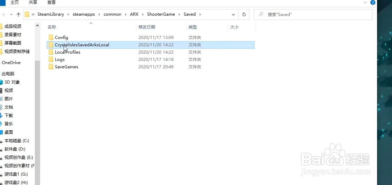392x185 pixels.
Task: Click Saved in the address breadcrumb
Action: [x=190, y=14]
